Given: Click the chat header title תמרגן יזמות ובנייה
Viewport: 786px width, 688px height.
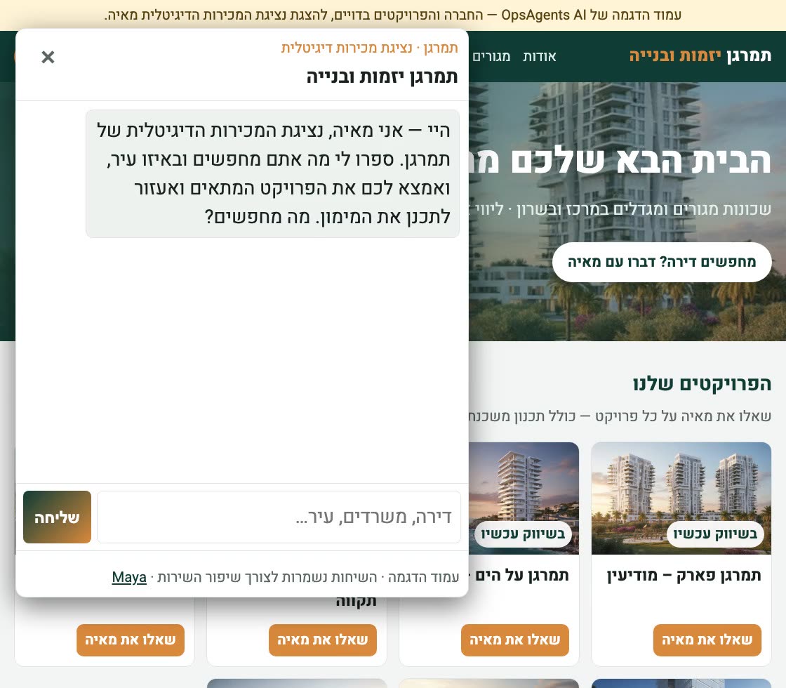Looking at the screenshot, I should pos(382,77).
